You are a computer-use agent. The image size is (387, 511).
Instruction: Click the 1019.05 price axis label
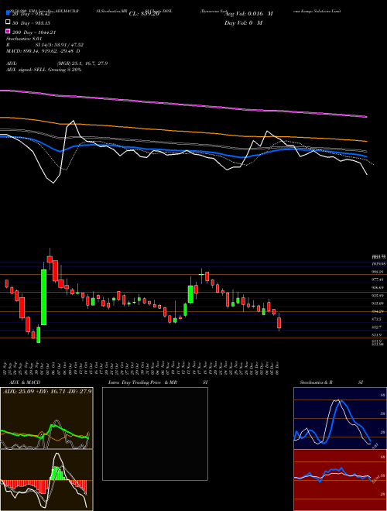378,264
